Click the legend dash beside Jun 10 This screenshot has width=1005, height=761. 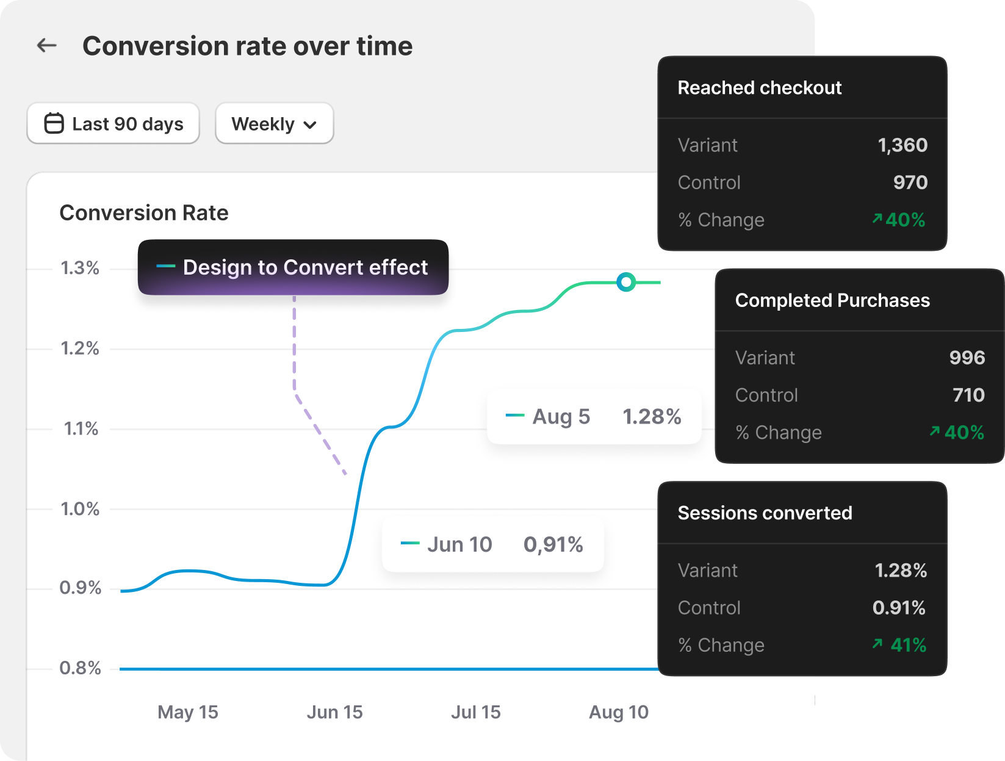click(410, 543)
